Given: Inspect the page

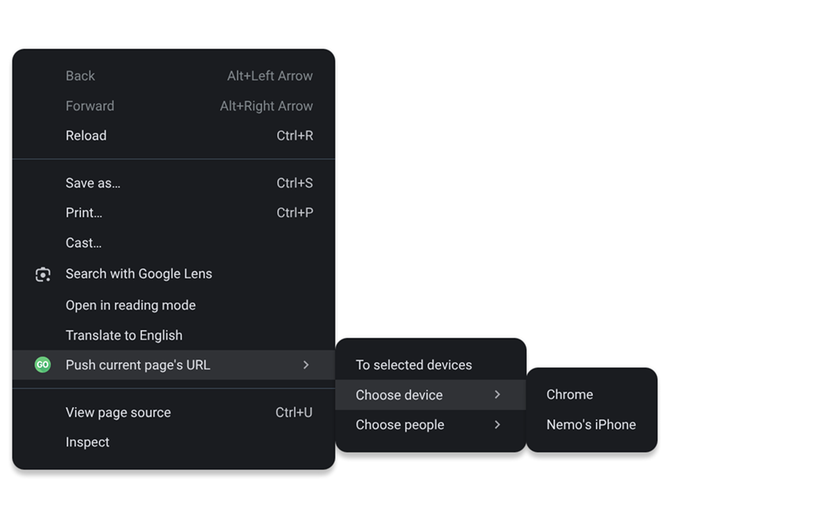Looking at the screenshot, I should click(87, 441).
